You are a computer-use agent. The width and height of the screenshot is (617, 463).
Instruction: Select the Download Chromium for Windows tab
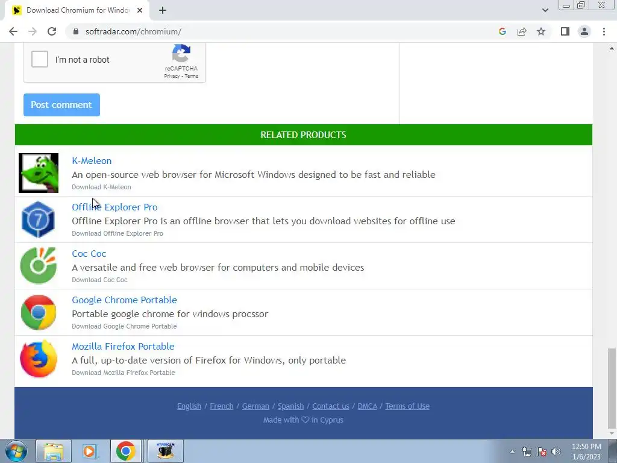[77, 10]
